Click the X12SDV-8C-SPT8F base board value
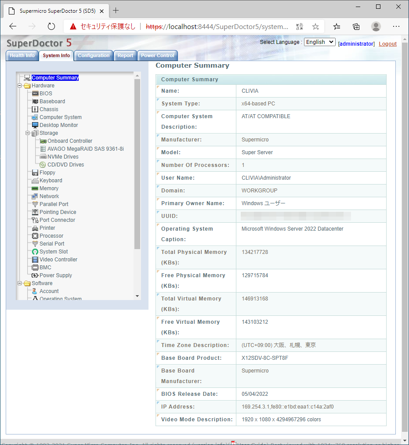 265,358
